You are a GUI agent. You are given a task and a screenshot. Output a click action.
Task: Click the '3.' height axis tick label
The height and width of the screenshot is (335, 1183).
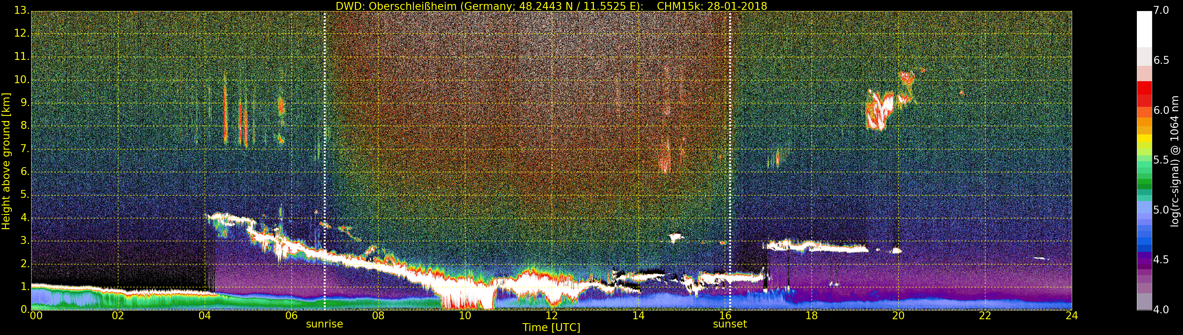pos(24,240)
